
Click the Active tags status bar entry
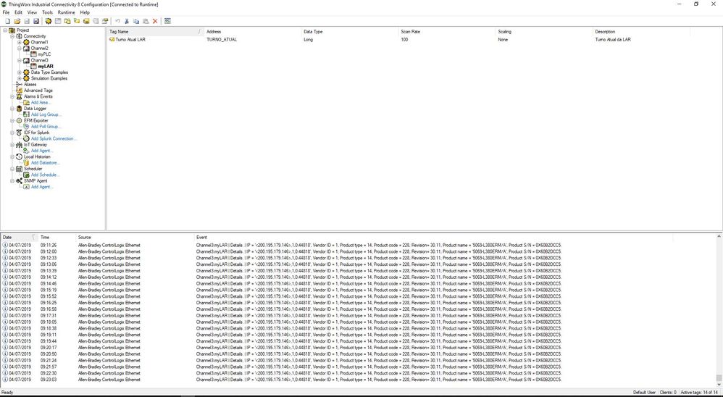[x=700, y=393]
